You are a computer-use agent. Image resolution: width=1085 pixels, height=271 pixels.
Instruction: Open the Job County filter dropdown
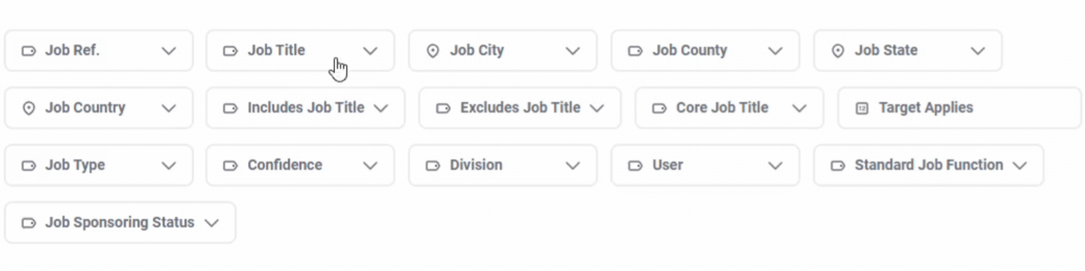pos(706,51)
